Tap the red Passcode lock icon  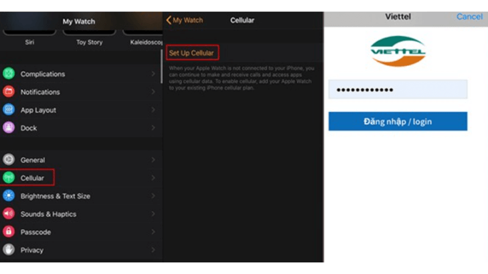[9, 232]
